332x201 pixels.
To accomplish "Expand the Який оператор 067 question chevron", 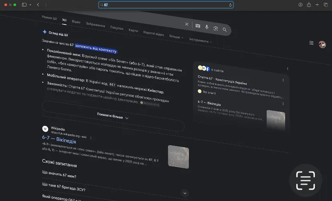I will pyautogui.click(x=185, y=193).
